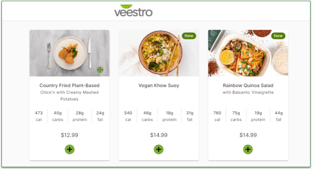The height and width of the screenshot is (169, 312).
Task: Click the 75g carbs nutrition value
Action: (x=236, y=116)
